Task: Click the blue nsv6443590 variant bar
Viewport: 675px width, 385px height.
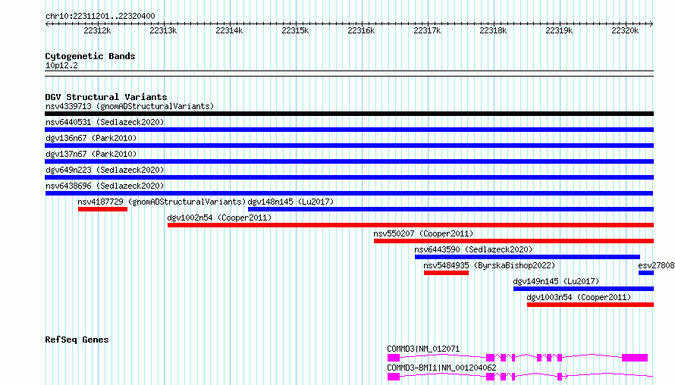Action: 527,257
